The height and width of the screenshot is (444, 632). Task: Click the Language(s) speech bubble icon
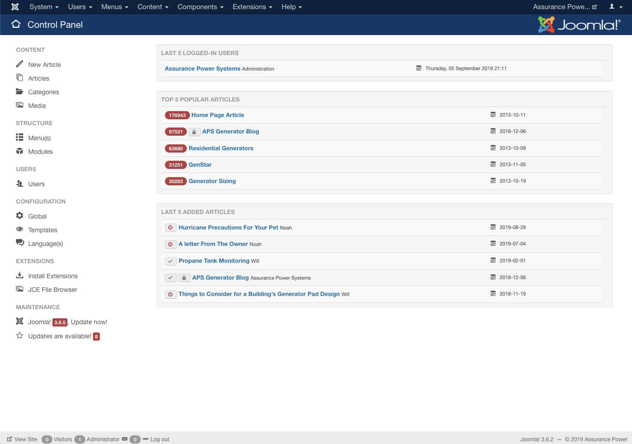point(20,242)
